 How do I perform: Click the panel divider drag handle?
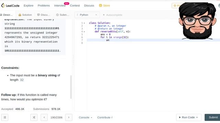click(73, 60)
